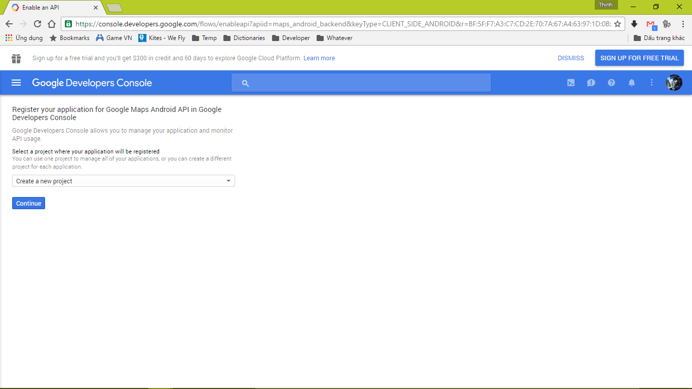Image resolution: width=692 pixels, height=389 pixels.
Task: Click the send feedback icon
Action: click(591, 83)
